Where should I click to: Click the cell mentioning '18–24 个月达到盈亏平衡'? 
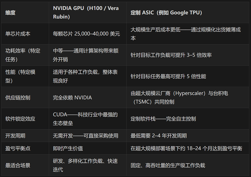tap(188, 148)
